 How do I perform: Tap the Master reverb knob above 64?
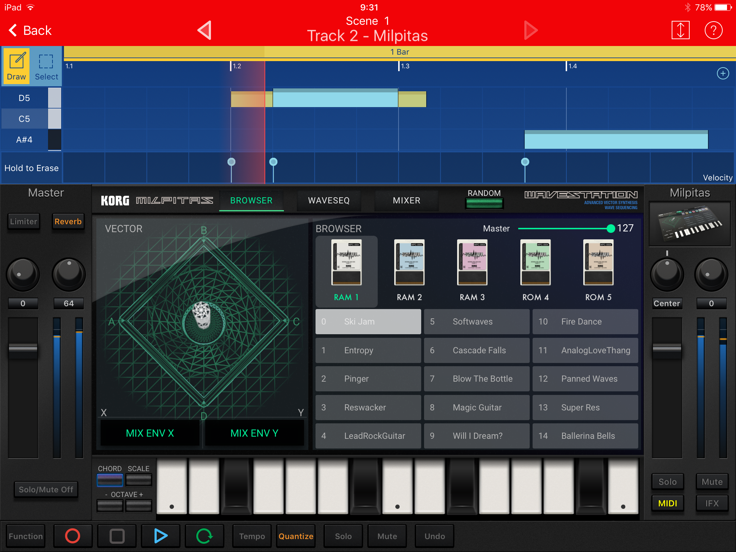click(x=69, y=275)
